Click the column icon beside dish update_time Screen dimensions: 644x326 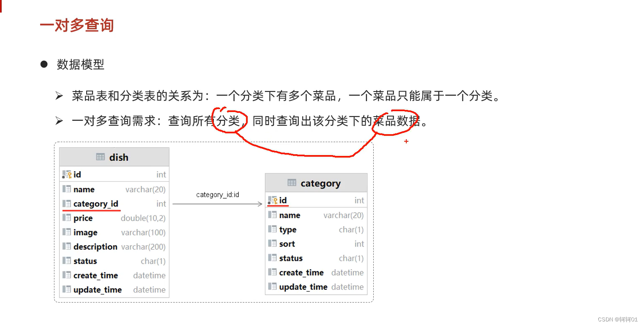point(67,289)
